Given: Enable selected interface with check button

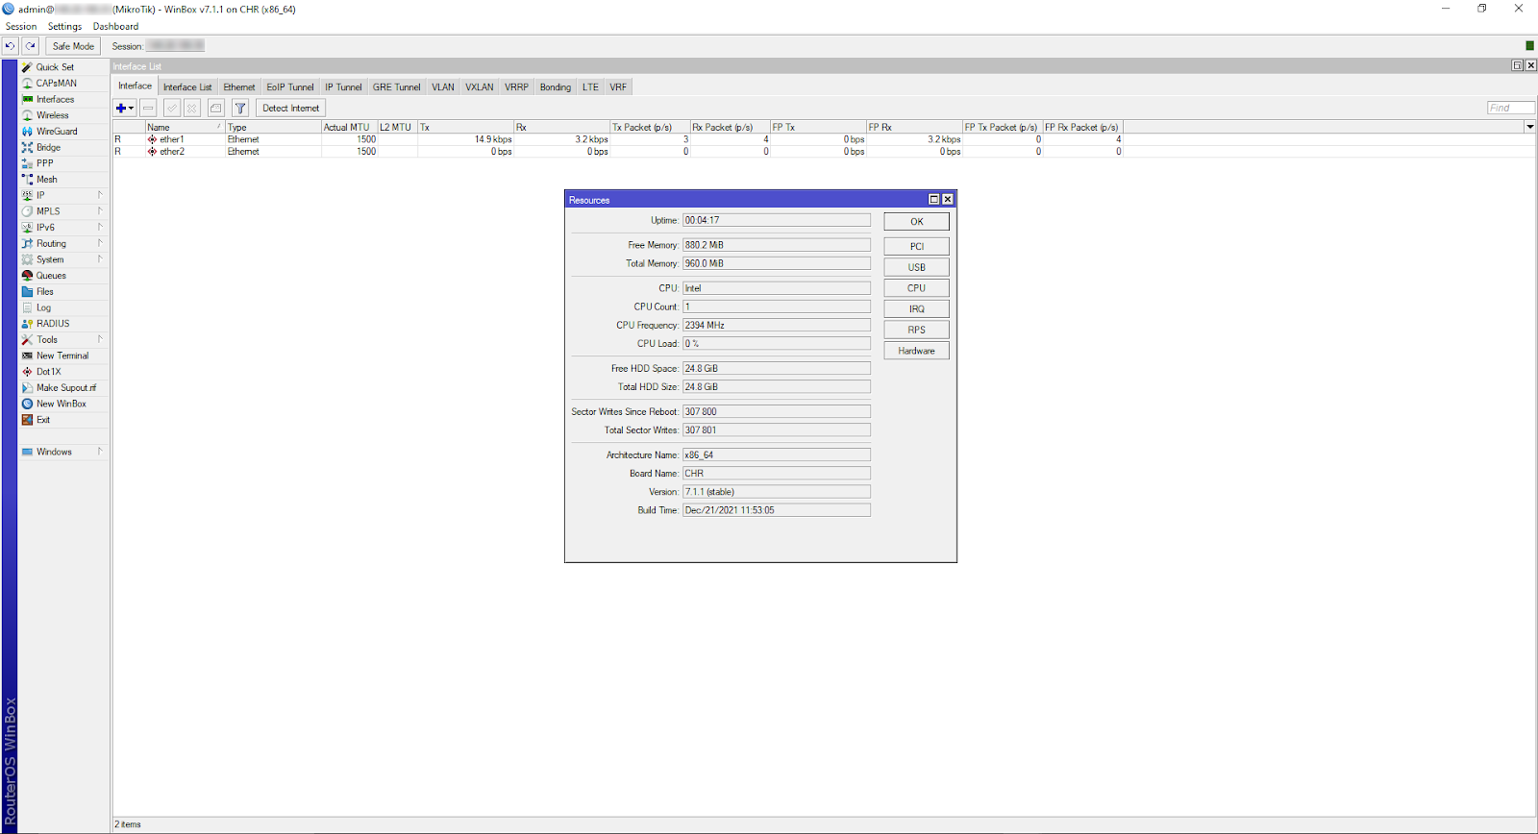Looking at the screenshot, I should point(172,108).
